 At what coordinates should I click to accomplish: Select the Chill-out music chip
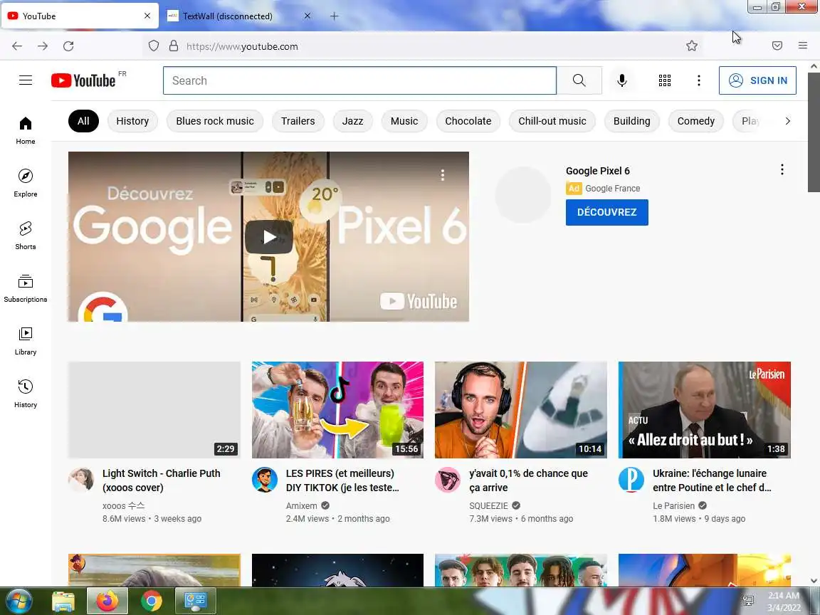[552, 121]
